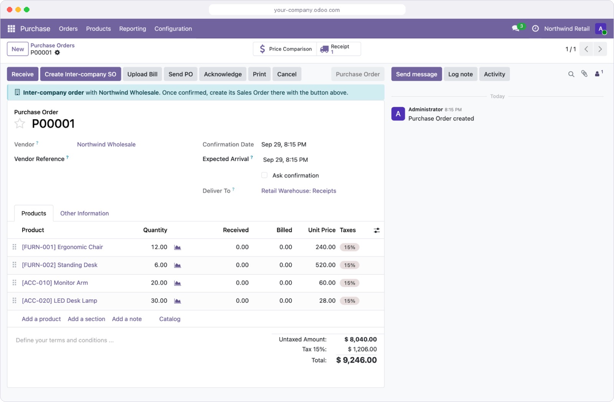The image size is (614, 402).
Task: Go to next record with right arrow
Action: 600,49
